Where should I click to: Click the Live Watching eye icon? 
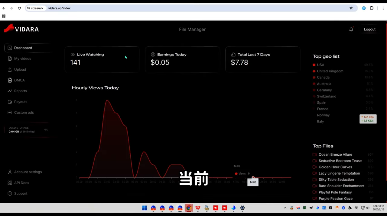(73, 55)
